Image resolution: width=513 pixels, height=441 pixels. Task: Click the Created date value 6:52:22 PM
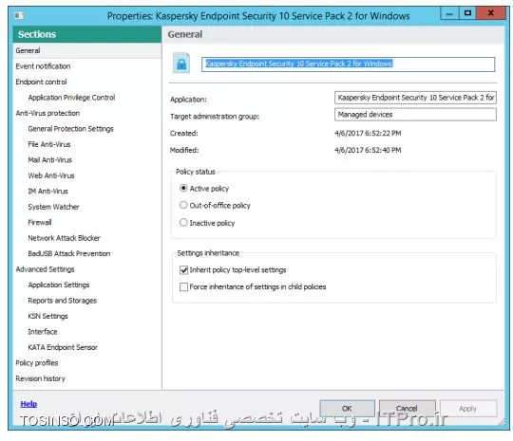coord(368,134)
